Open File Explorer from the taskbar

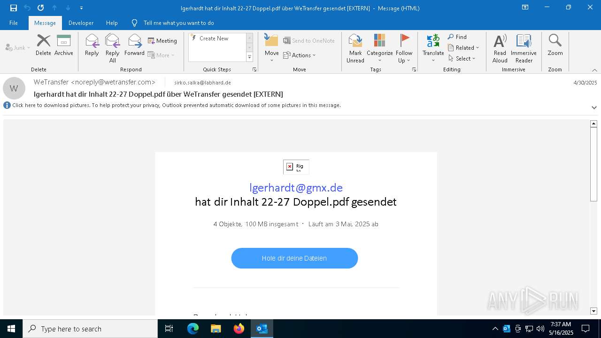[216, 329]
